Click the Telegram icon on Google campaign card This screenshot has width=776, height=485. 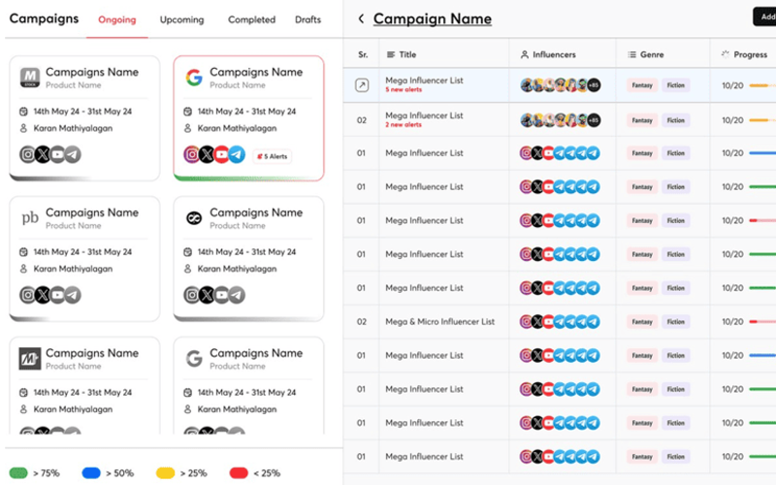[237, 155]
